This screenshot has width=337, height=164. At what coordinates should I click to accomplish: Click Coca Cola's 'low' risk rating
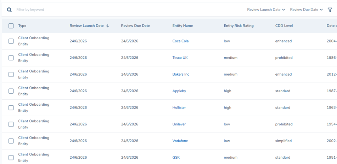point(227,41)
